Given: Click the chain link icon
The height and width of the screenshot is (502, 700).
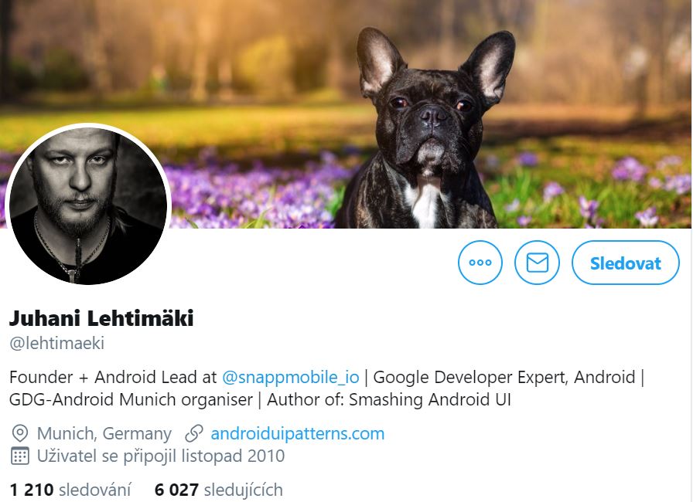Looking at the screenshot, I should pos(194,433).
